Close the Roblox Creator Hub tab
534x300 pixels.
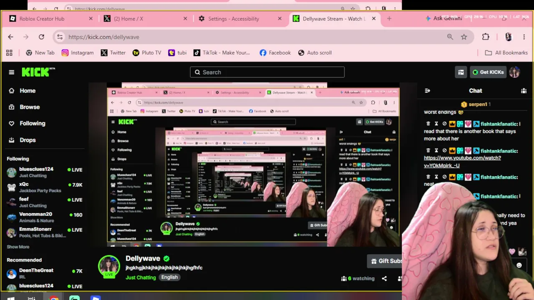click(91, 19)
